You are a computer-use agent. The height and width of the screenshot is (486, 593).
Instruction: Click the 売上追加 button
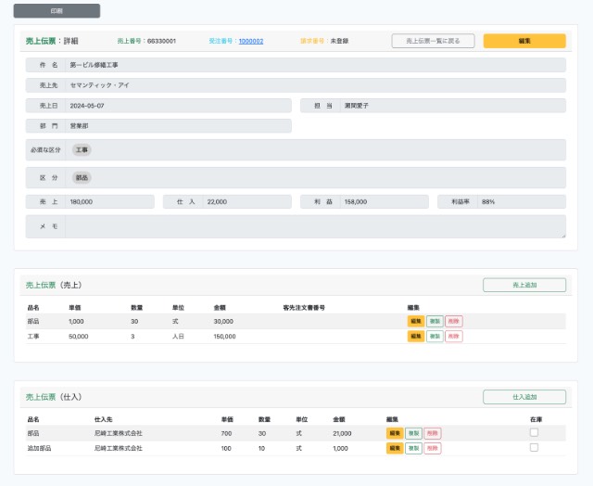tap(524, 285)
